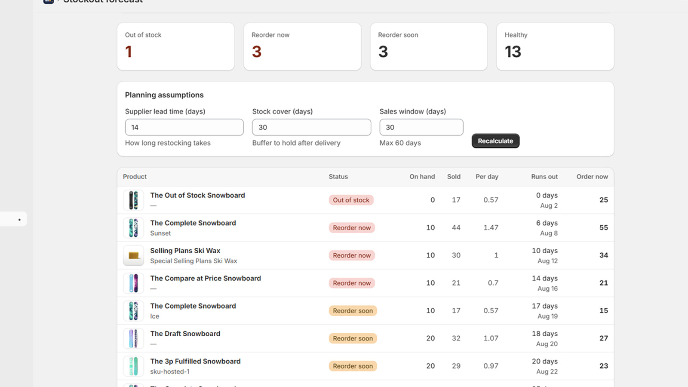Click the Aug 12 runs out date

pos(547,261)
